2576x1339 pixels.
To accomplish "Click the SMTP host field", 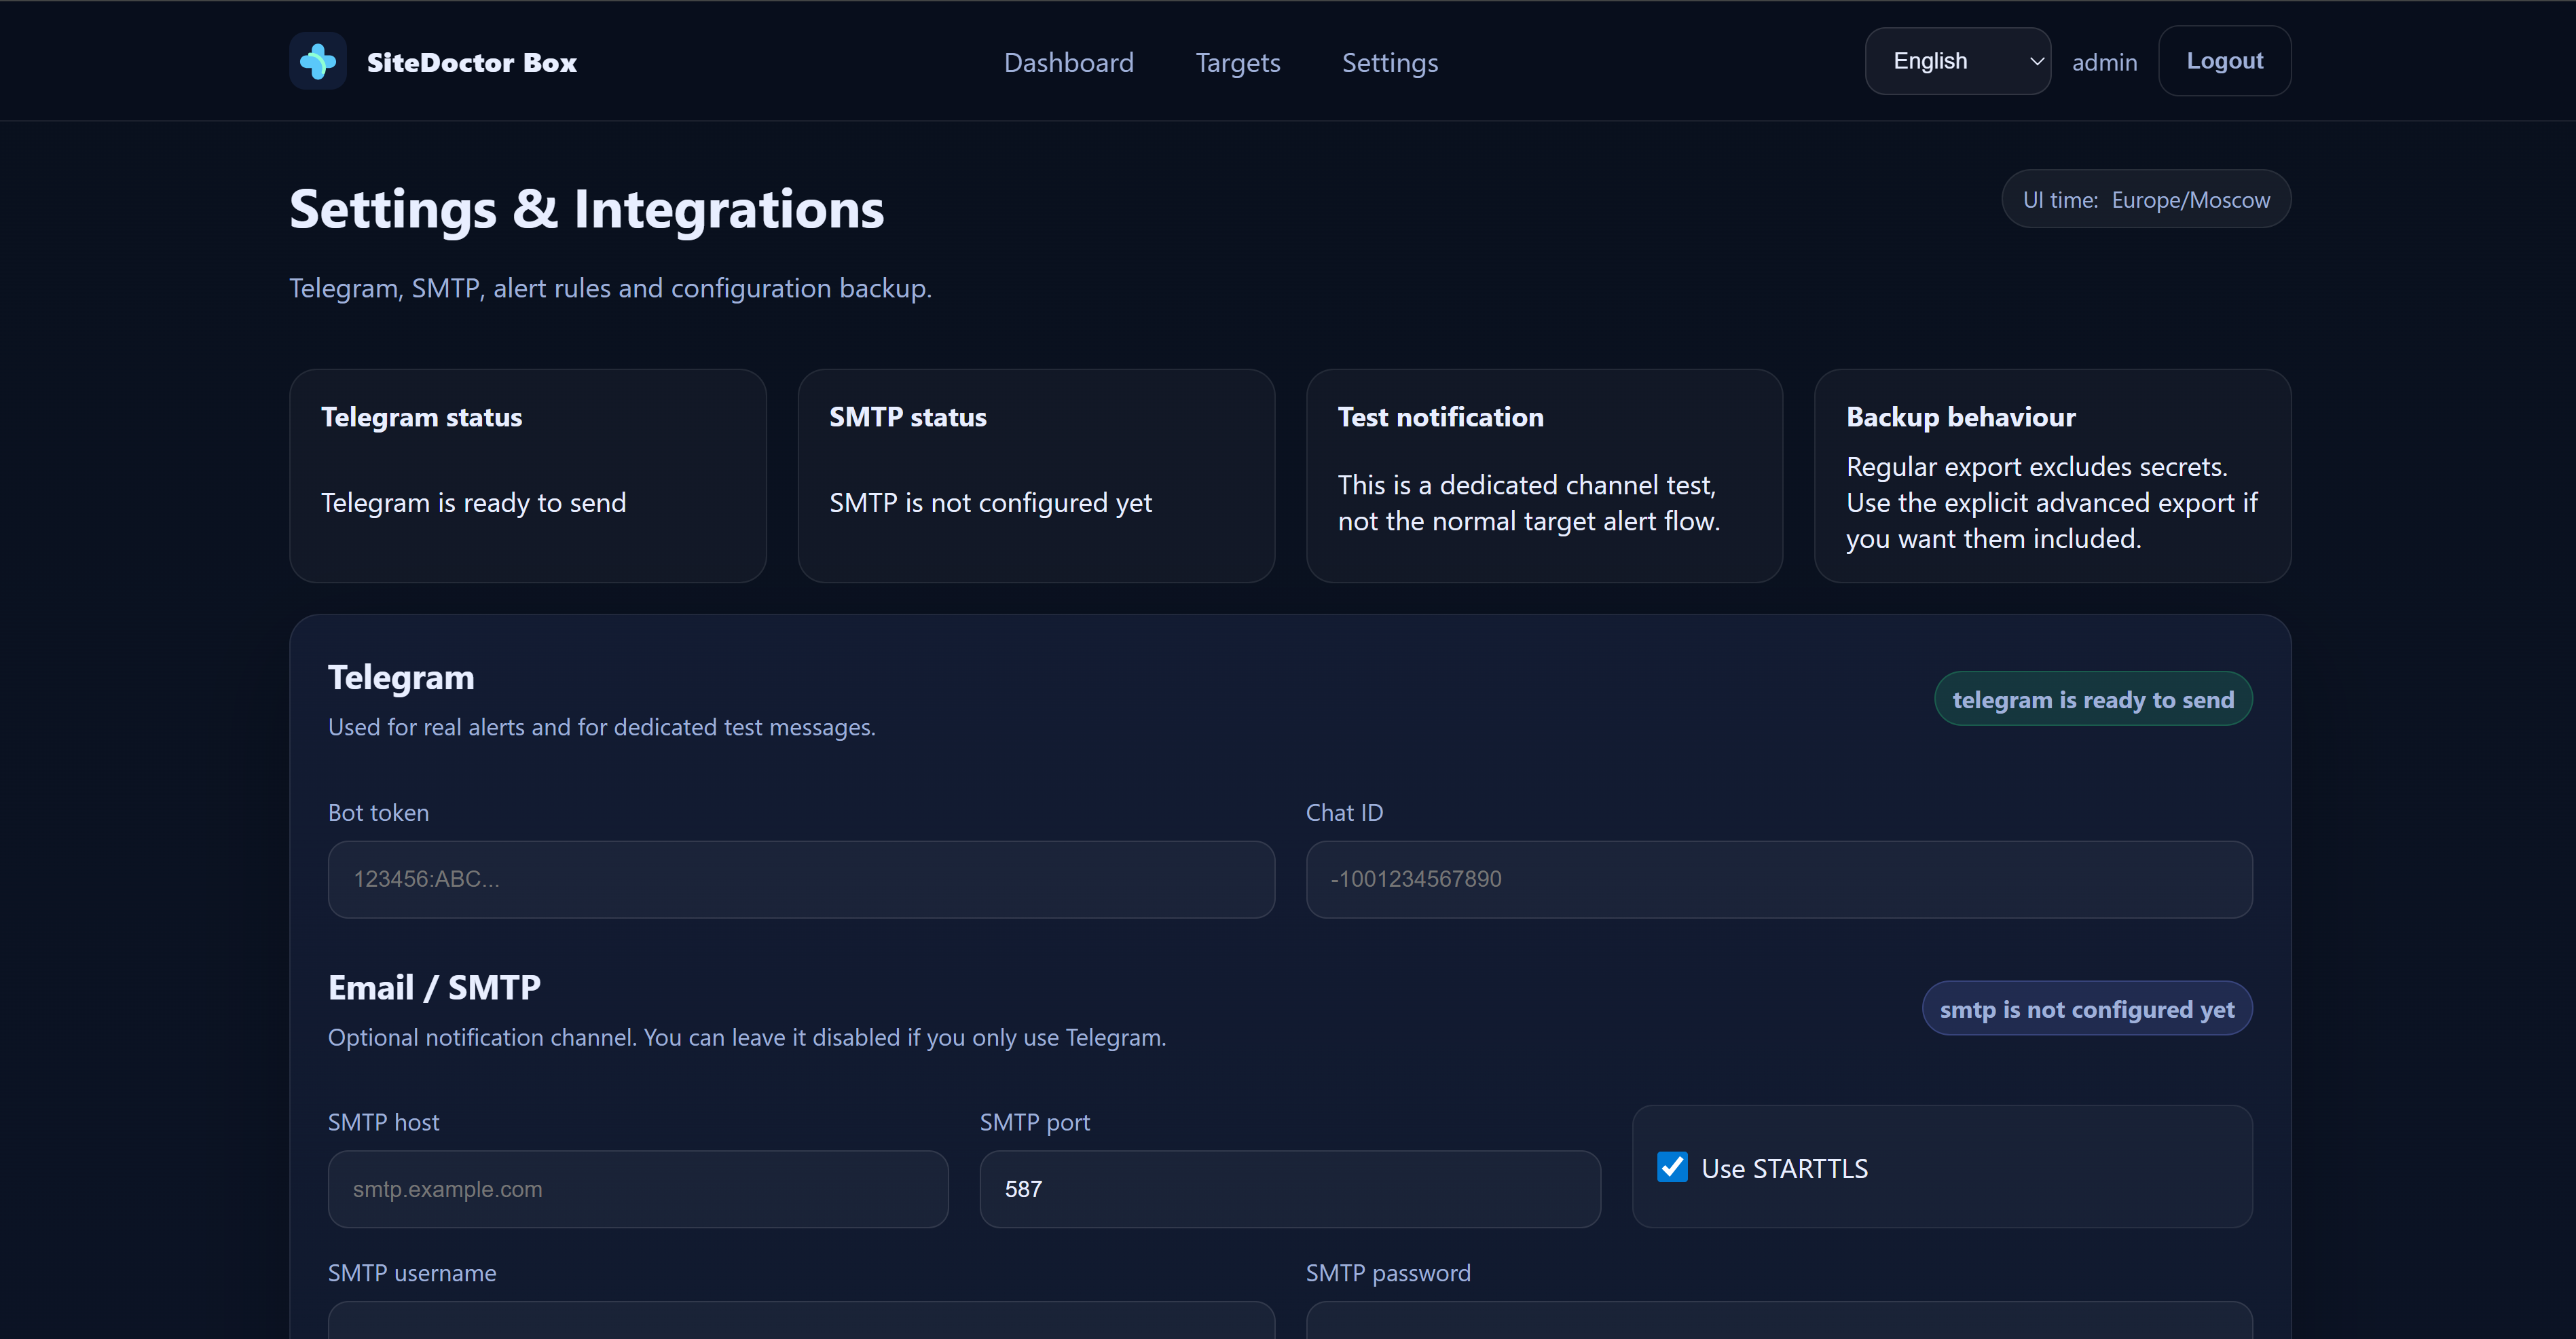I will 637,1189.
